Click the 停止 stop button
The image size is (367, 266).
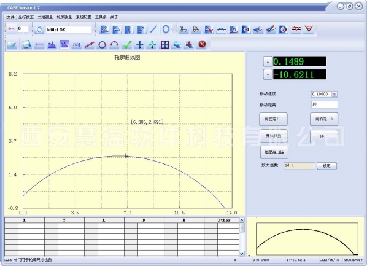[324, 136]
